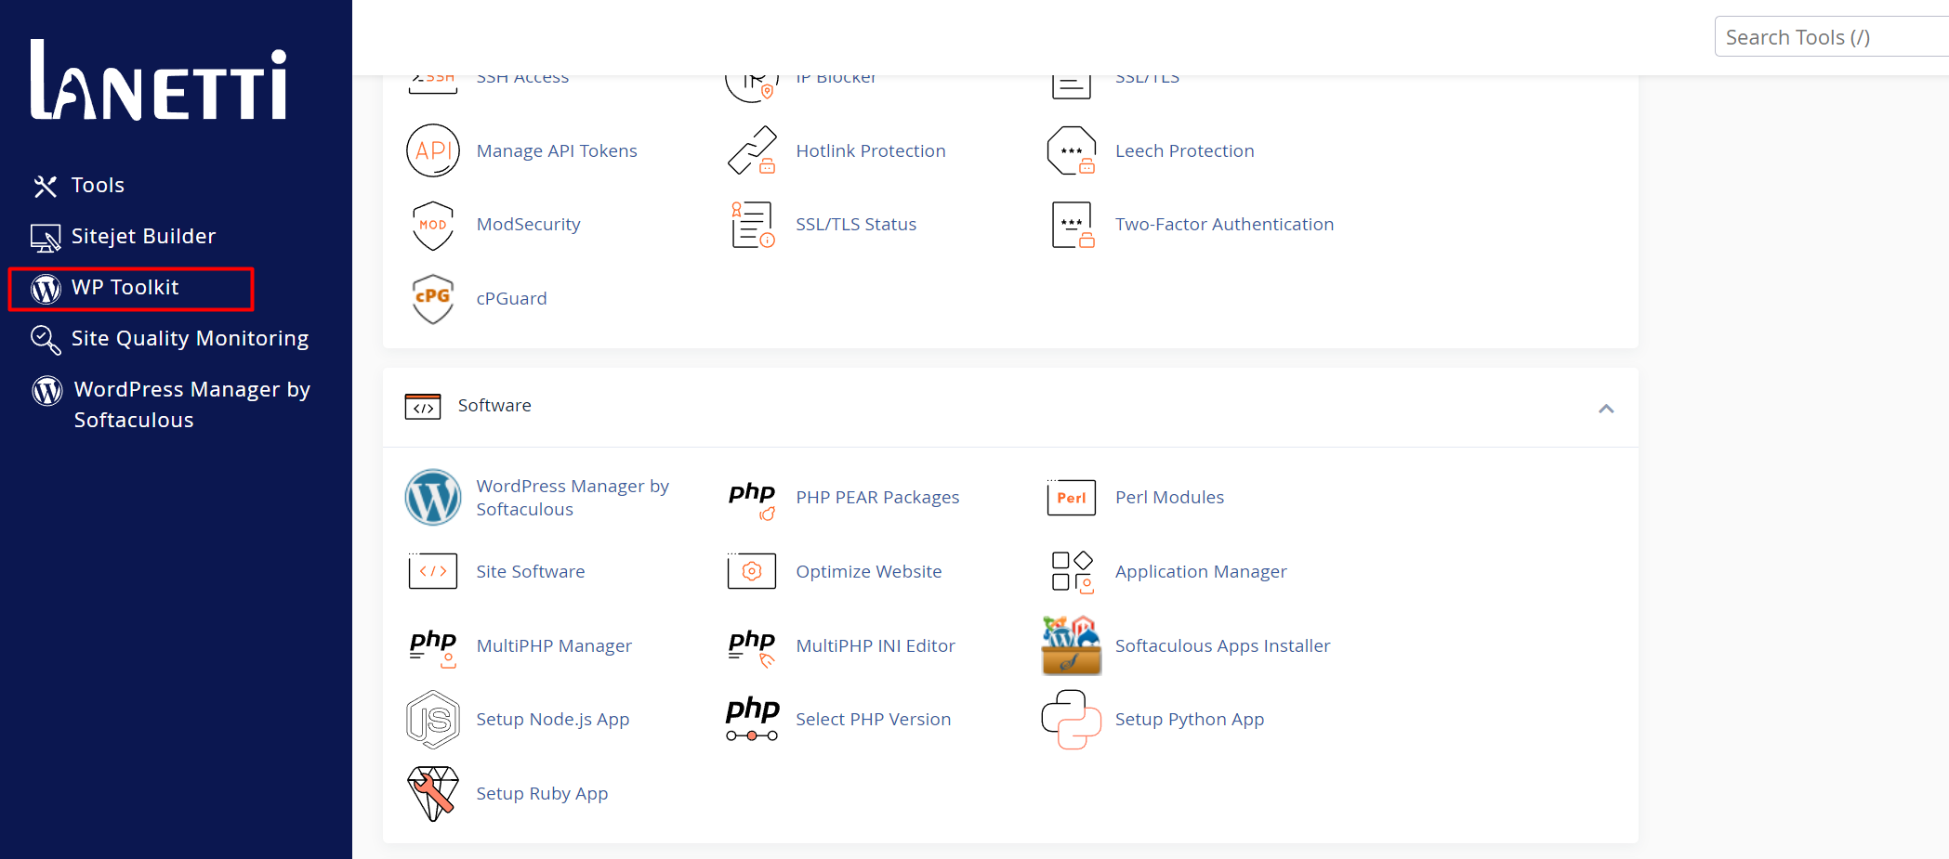Viewport: 1949px width, 859px height.
Task: Open WordPress Manager by Softaculous link in Software
Action: (x=573, y=498)
